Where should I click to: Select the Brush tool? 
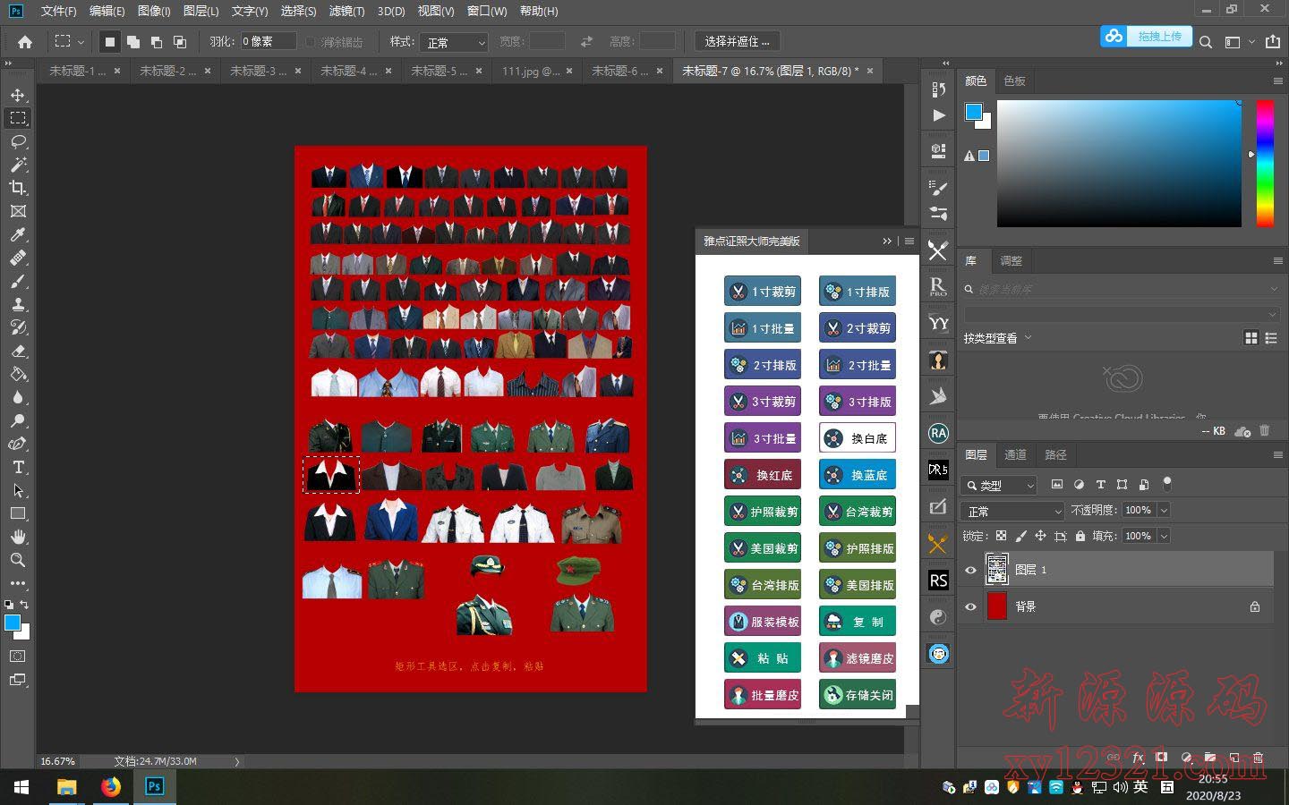pos(18,281)
